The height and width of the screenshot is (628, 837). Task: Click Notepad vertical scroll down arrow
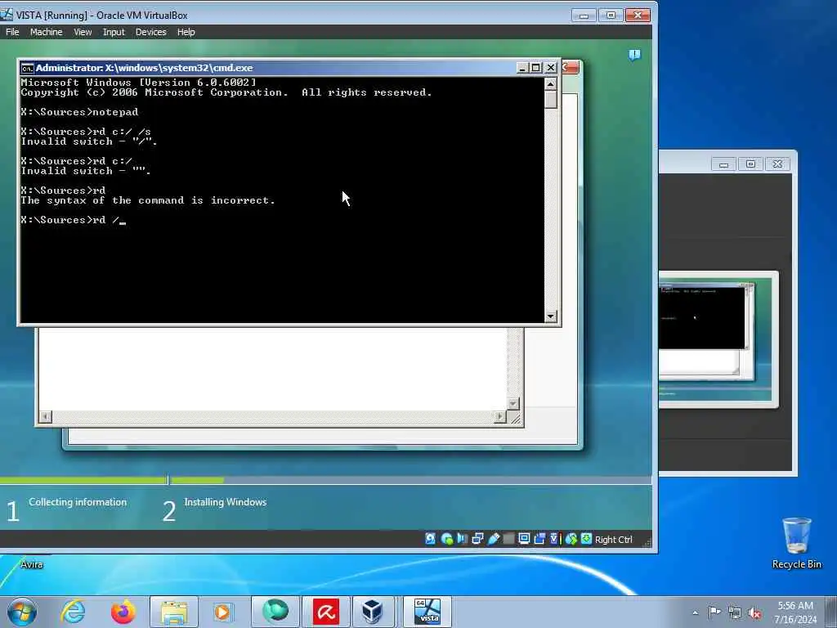coord(513,404)
